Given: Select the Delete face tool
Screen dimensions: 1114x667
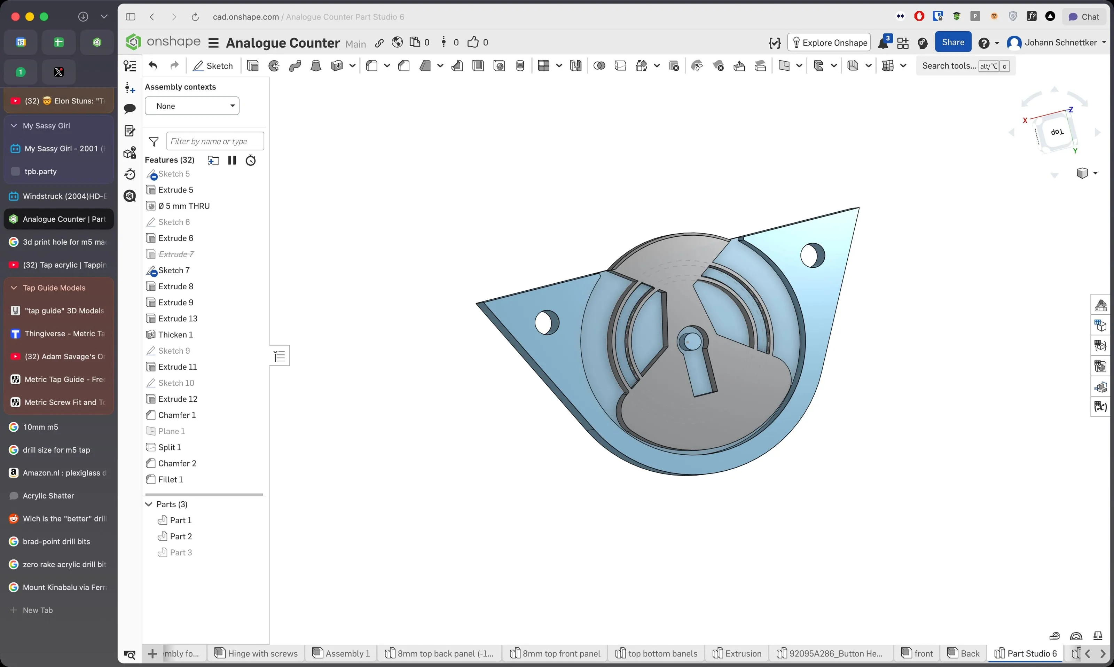Looking at the screenshot, I should tap(718, 66).
